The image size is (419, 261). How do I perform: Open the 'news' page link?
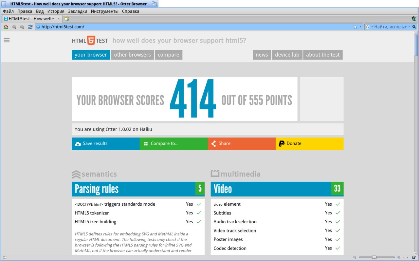(x=262, y=55)
